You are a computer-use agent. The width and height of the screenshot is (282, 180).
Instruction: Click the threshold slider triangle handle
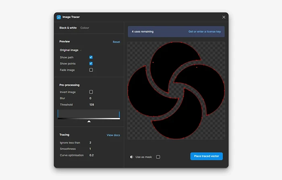(89, 121)
